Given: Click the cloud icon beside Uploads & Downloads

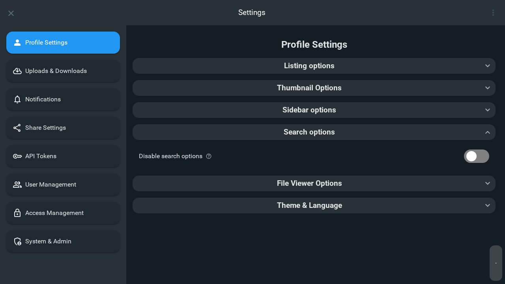Looking at the screenshot, I should tap(17, 71).
